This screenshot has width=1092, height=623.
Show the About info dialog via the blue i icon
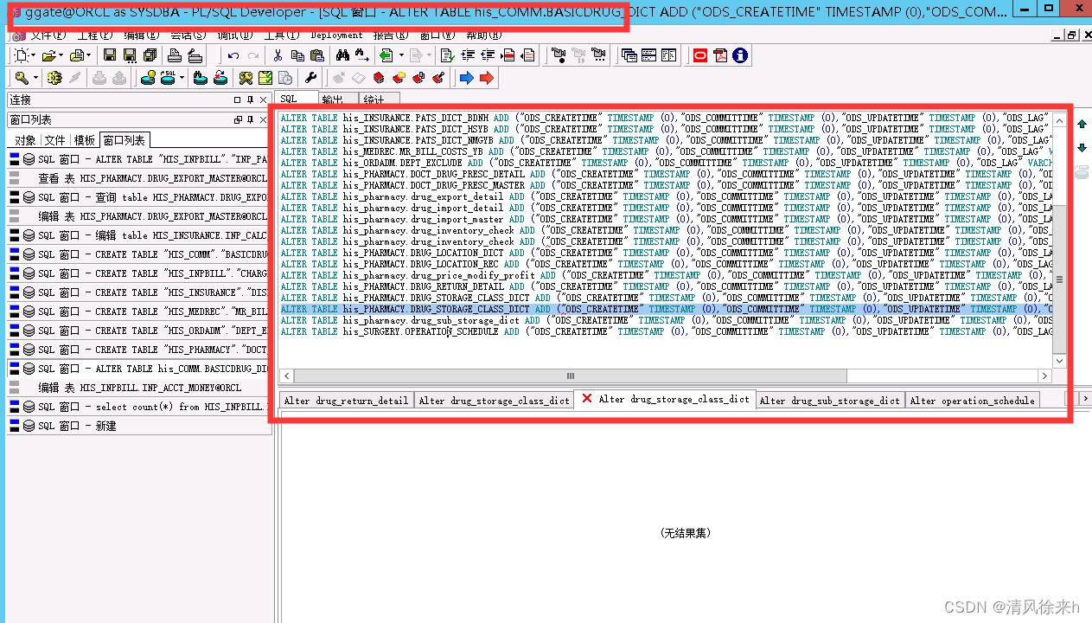point(740,55)
